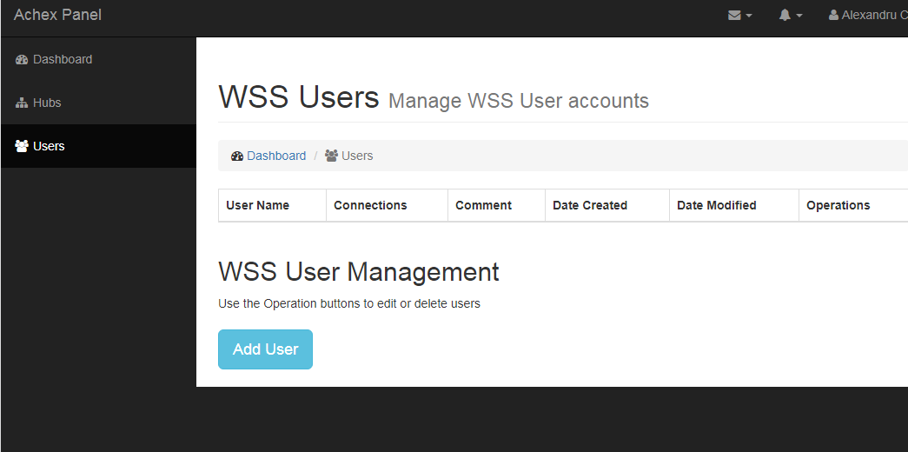Expand the messages dropdown caret
The height and width of the screenshot is (452, 908).
click(749, 17)
